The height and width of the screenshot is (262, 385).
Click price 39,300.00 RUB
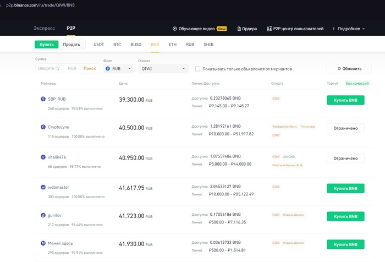[136, 100]
